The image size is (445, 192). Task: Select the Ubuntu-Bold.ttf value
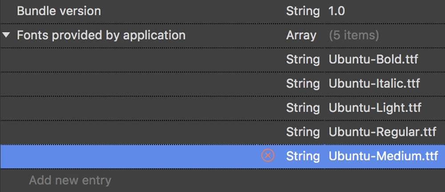(373, 59)
